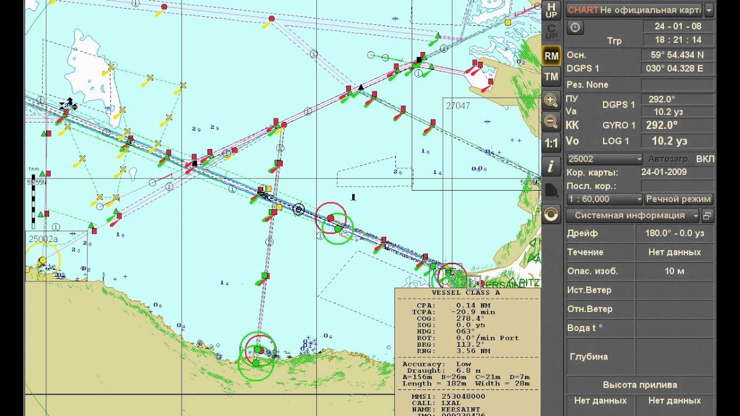Toggle Автозагр. ВКЛ autoload setting

tap(681, 159)
